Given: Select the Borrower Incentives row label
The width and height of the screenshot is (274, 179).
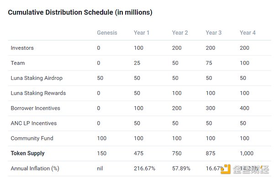Looking at the screenshot, I should click(x=36, y=108).
